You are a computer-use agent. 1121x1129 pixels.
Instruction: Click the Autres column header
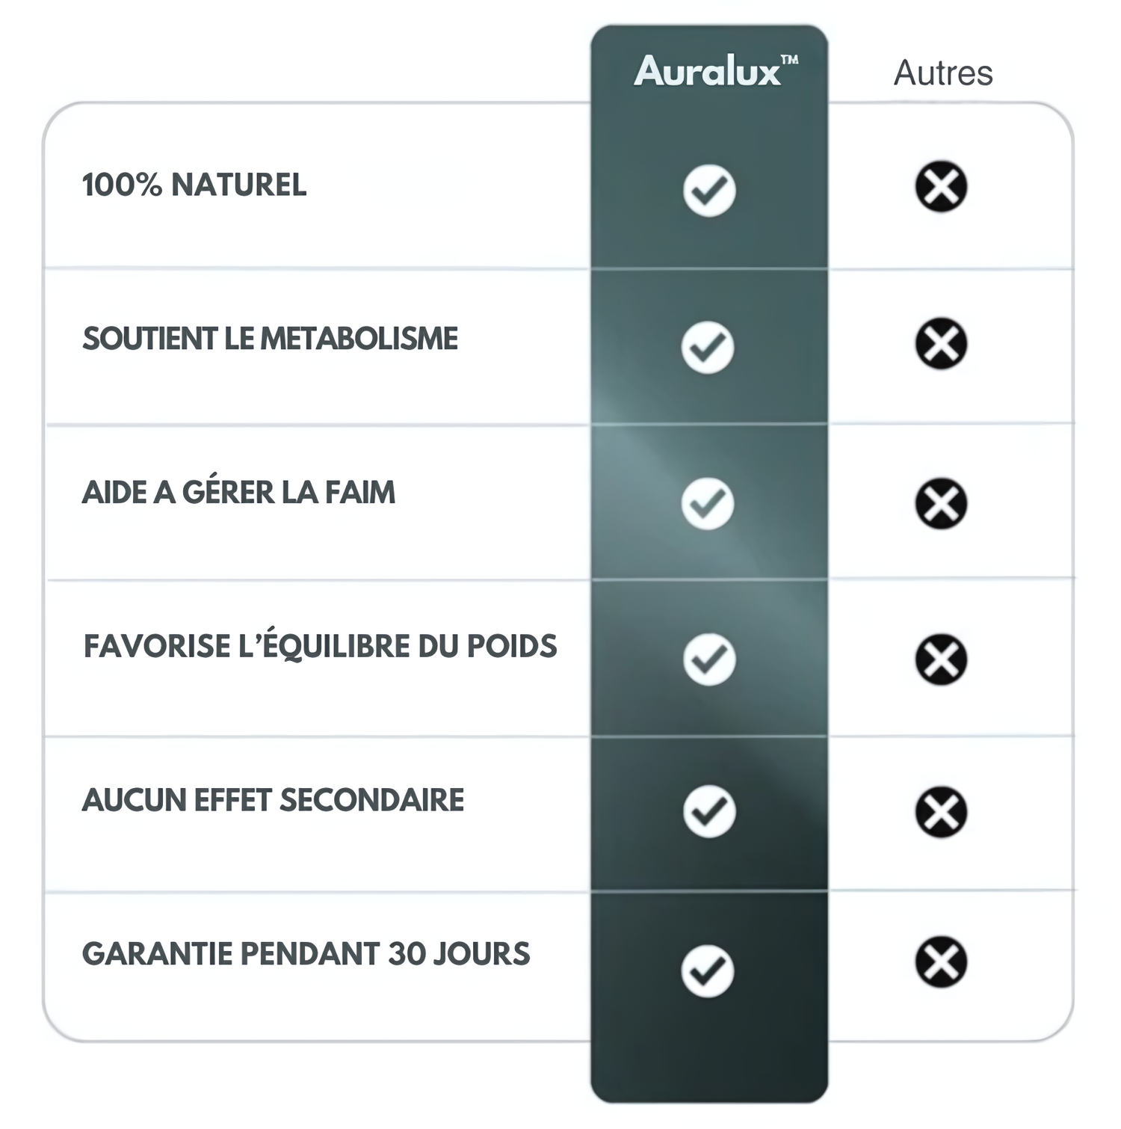[x=943, y=73]
